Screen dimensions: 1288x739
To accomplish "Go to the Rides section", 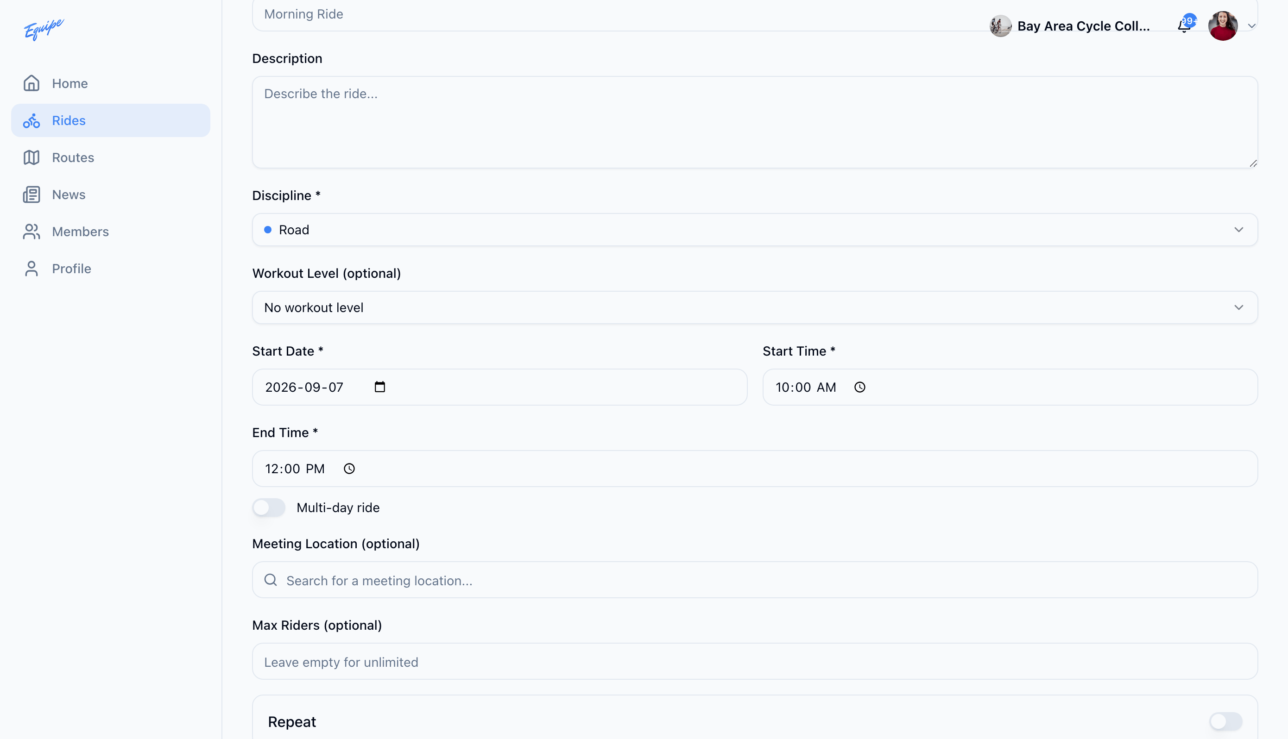I will tap(111, 120).
